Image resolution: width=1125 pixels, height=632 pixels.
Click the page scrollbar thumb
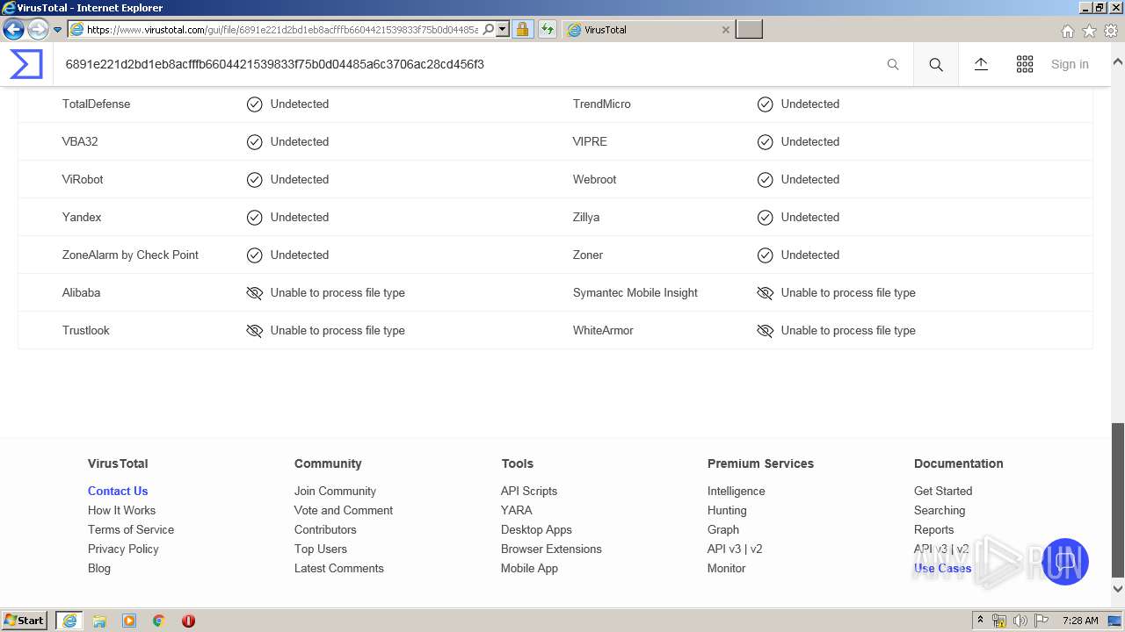[1118, 500]
